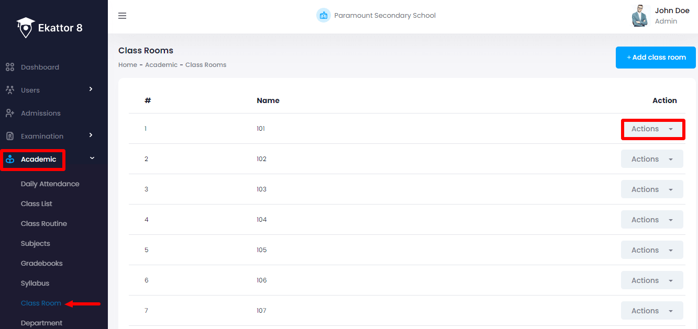
Task: Open Actions dropdown for room 101
Action: click(x=652, y=129)
